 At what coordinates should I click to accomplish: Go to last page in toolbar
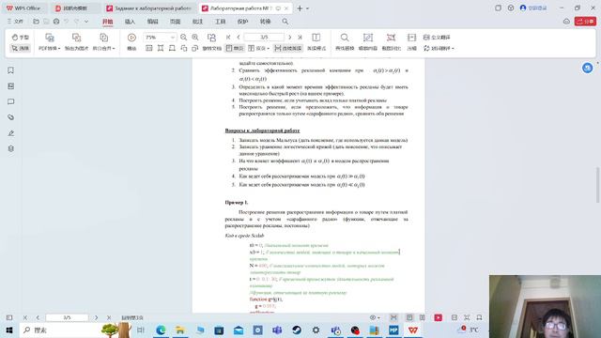[x=300, y=38]
